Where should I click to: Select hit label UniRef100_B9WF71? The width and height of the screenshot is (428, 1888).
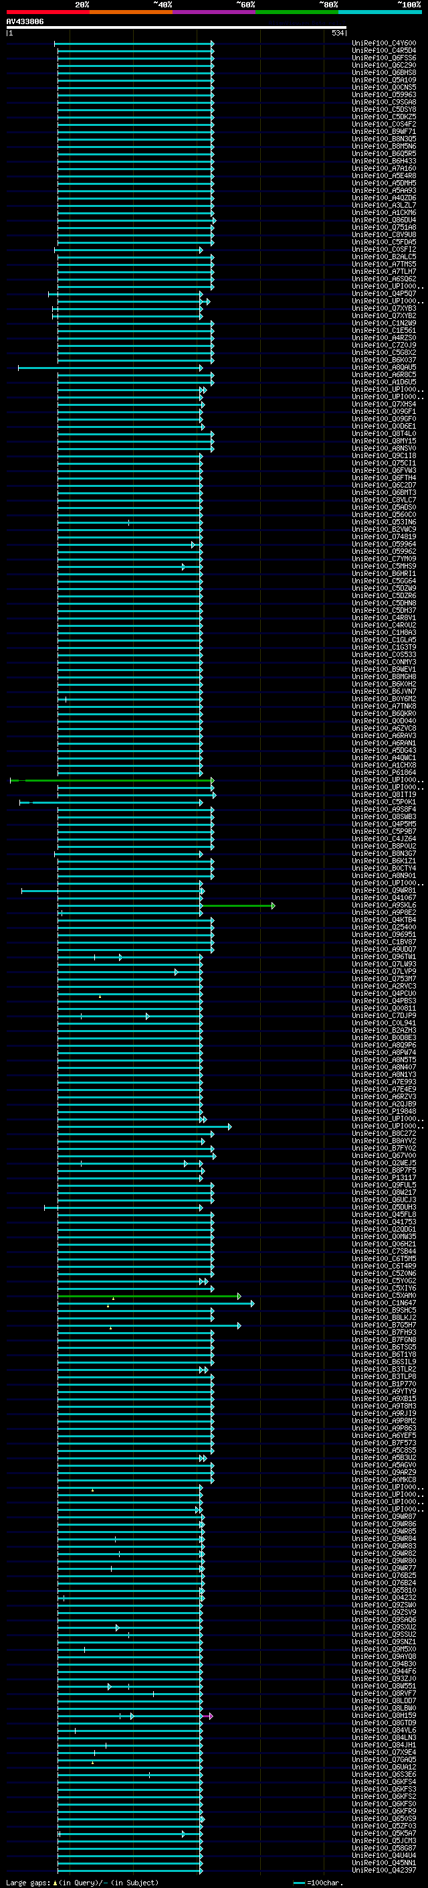click(x=383, y=132)
